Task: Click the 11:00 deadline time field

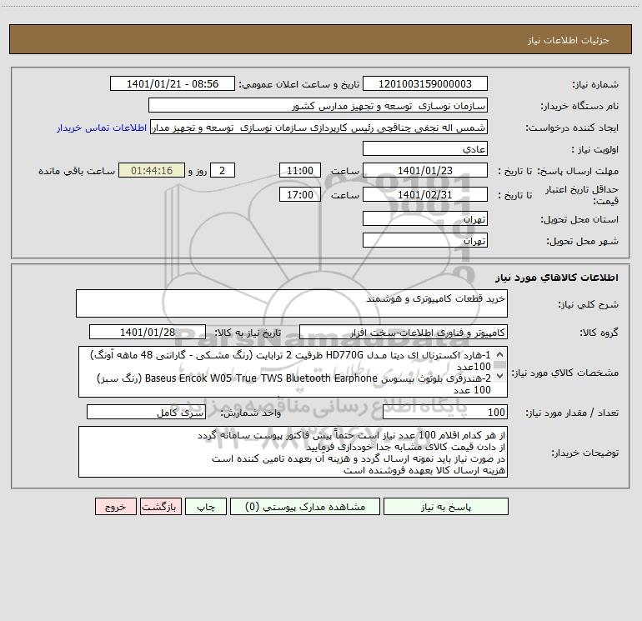Action: (x=299, y=170)
